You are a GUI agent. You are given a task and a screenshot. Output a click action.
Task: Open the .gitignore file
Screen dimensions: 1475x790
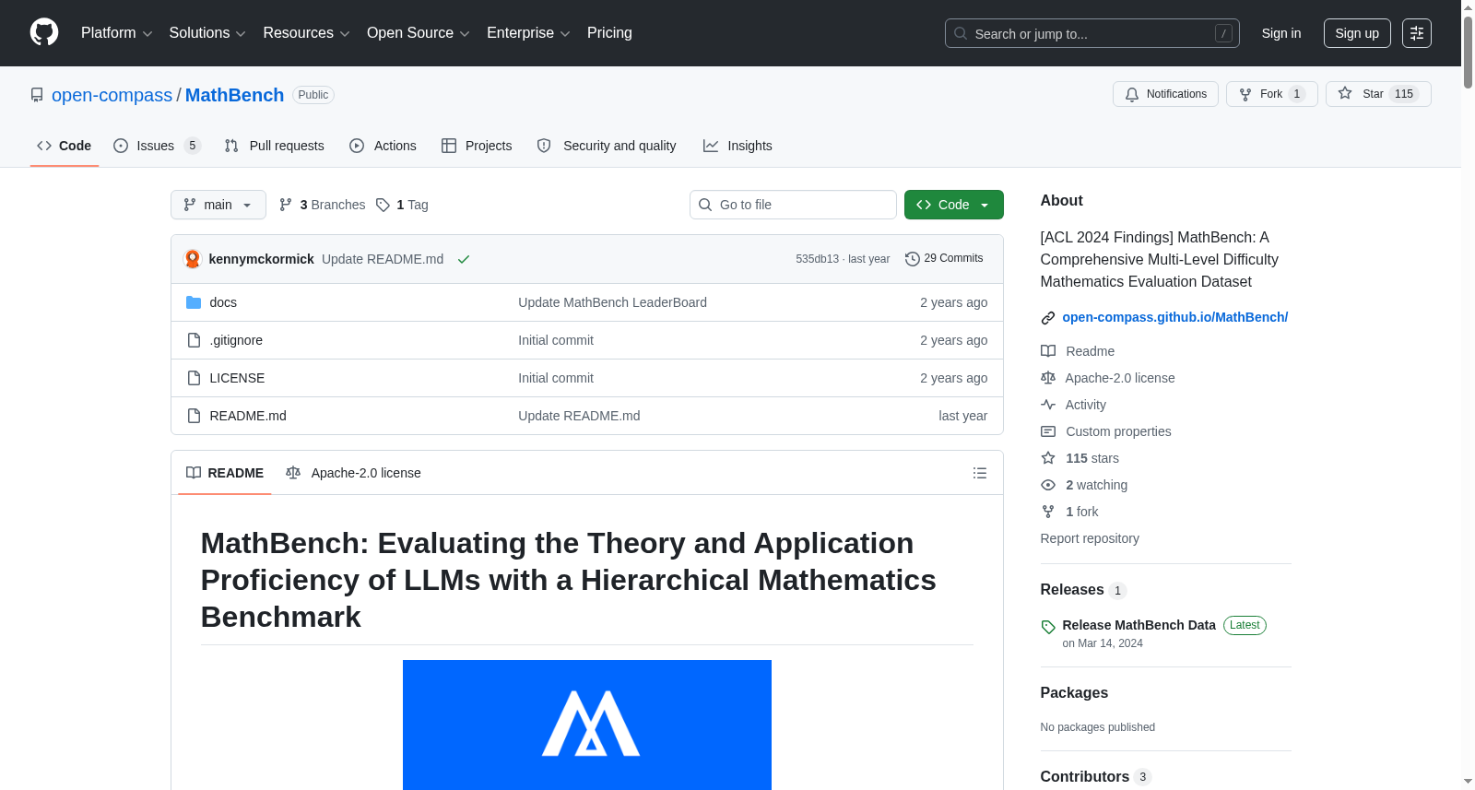[x=236, y=340]
